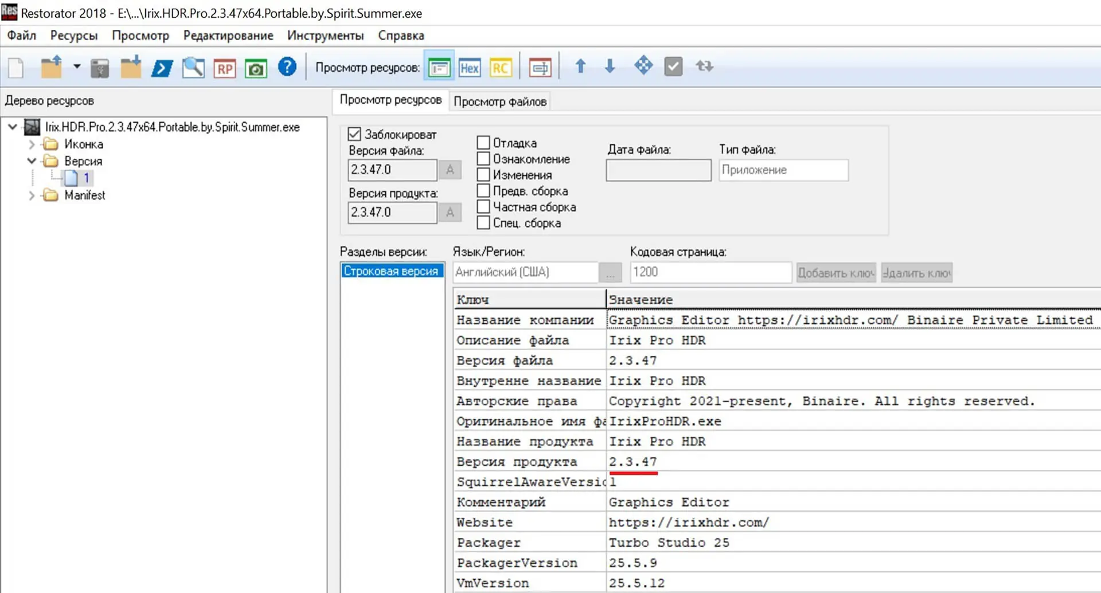Click the Добавить ключ button
1101x593 pixels.
pos(835,272)
